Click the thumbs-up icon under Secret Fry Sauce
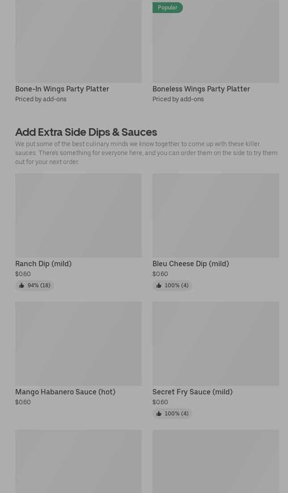288x493 pixels. coord(159,414)
